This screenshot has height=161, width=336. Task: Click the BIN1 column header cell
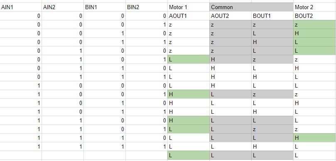tap(105, 7)
